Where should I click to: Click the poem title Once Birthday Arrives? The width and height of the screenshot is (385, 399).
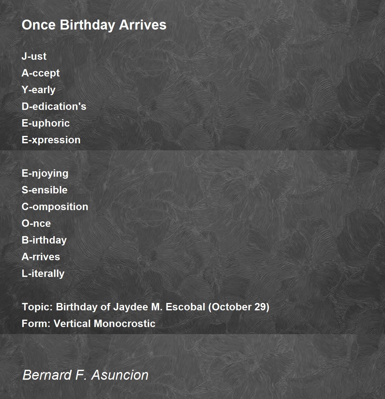(94, 25)
